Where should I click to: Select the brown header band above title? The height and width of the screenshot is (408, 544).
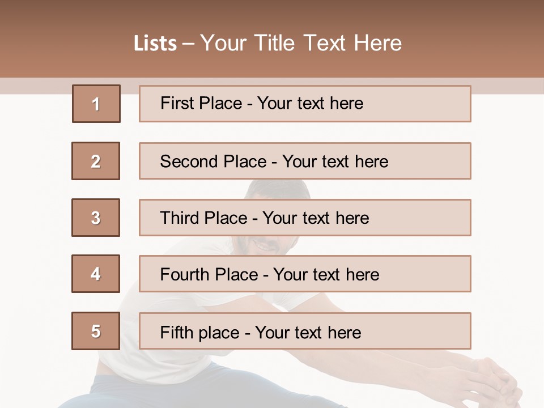pos(272,39)
